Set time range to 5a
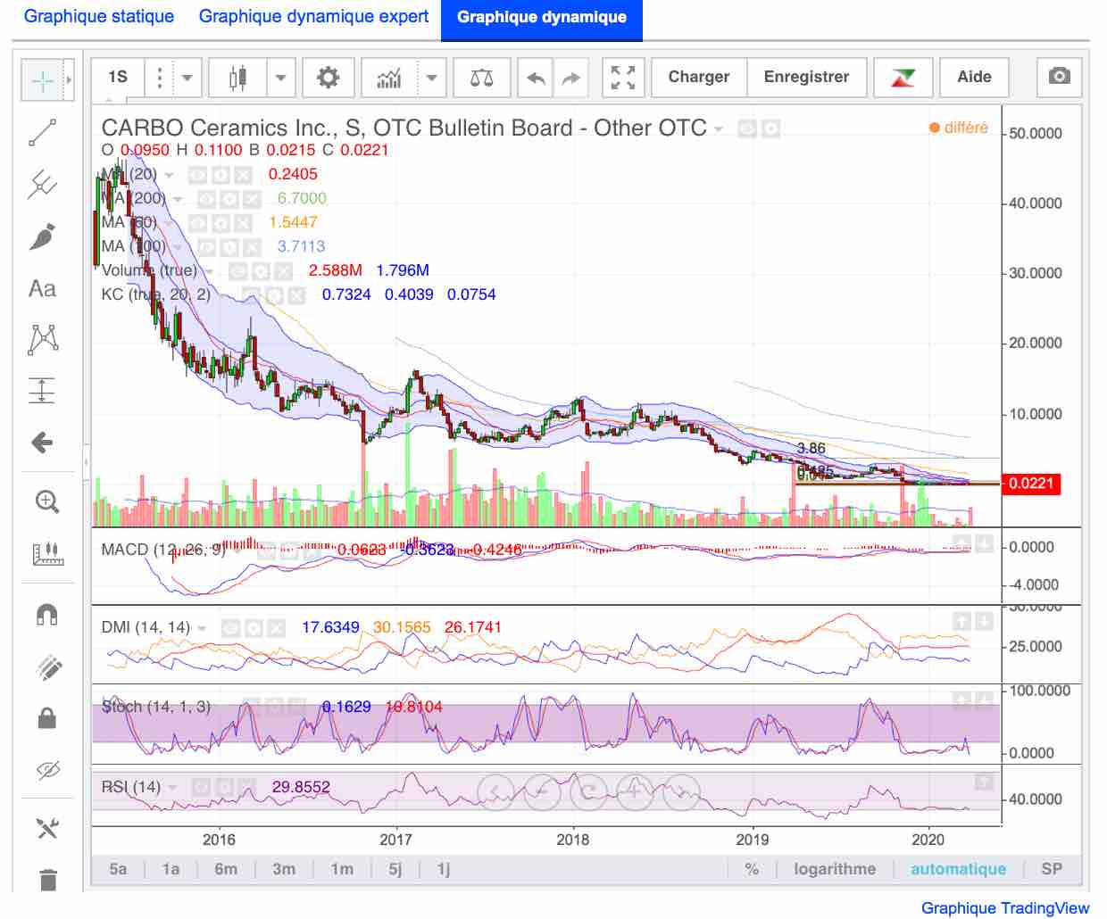Viewport: 1107px width, 919px height. pyautogui.click(x=118, y=869)
